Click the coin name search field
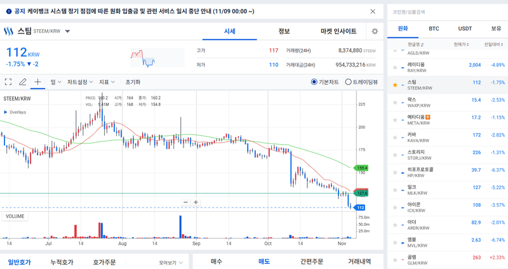Screen dimensions: 508x269 pos(444,11)
